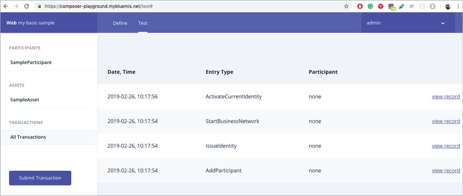View record for ActivateCurrentIdentity entry
This screenshot has height=196, width=463.
(446, 97)
